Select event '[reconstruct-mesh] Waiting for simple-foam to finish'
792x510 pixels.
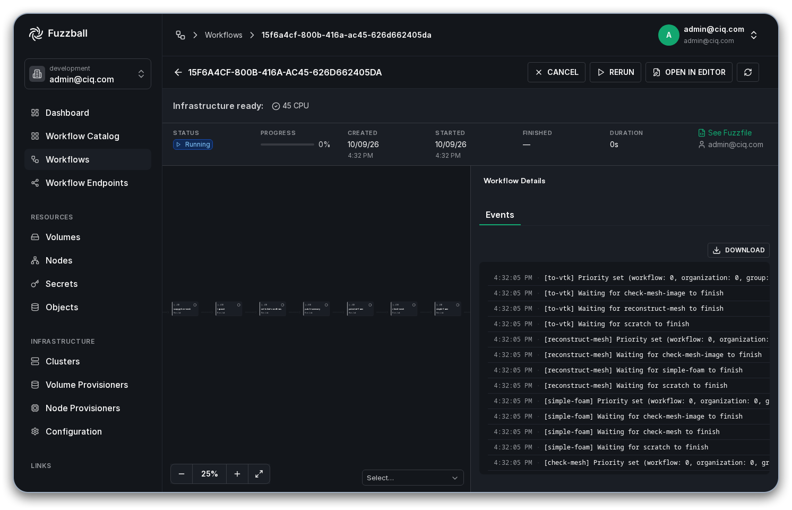[x=629, y=370]
